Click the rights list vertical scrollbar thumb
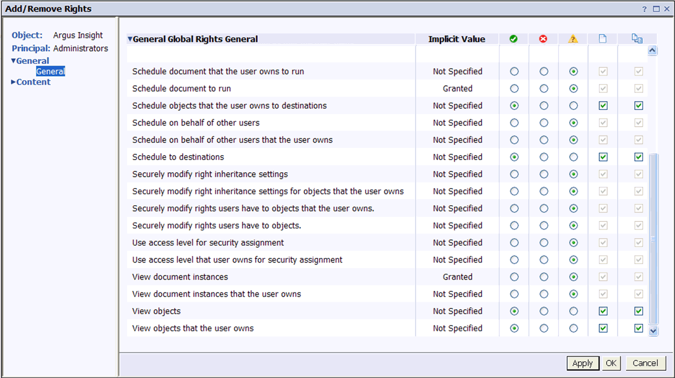Screen dimensions: 675x378 tap(653, 239)
